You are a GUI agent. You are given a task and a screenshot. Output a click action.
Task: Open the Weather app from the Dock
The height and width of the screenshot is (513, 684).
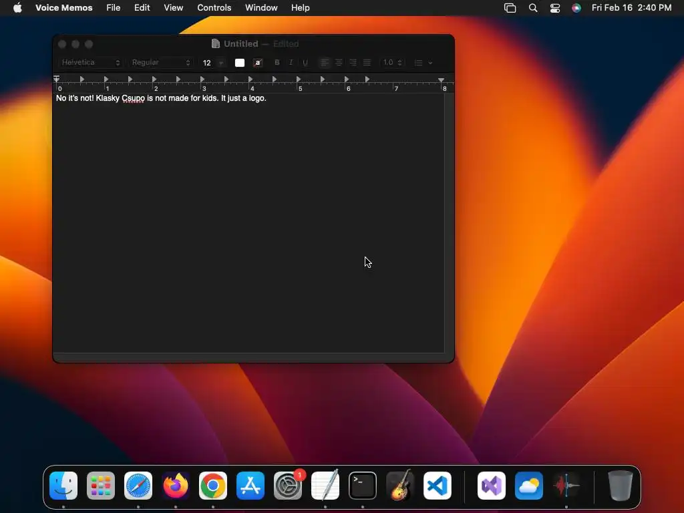click(x=529, y=486)
